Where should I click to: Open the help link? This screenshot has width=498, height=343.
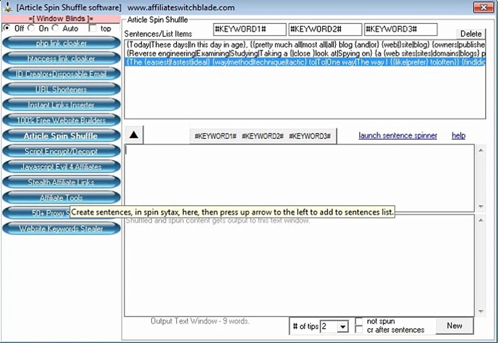(x=458, y=136)
